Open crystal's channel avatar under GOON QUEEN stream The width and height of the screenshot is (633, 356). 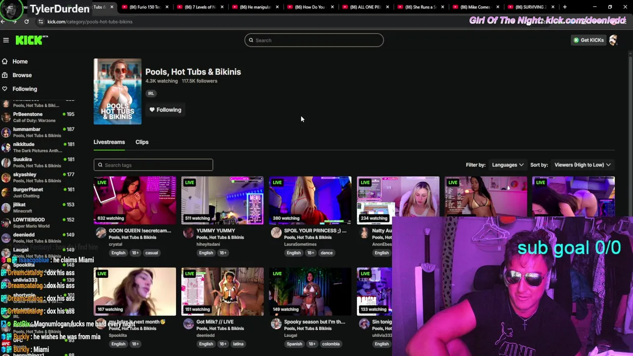pyautogui.click(x=101, y=233)
